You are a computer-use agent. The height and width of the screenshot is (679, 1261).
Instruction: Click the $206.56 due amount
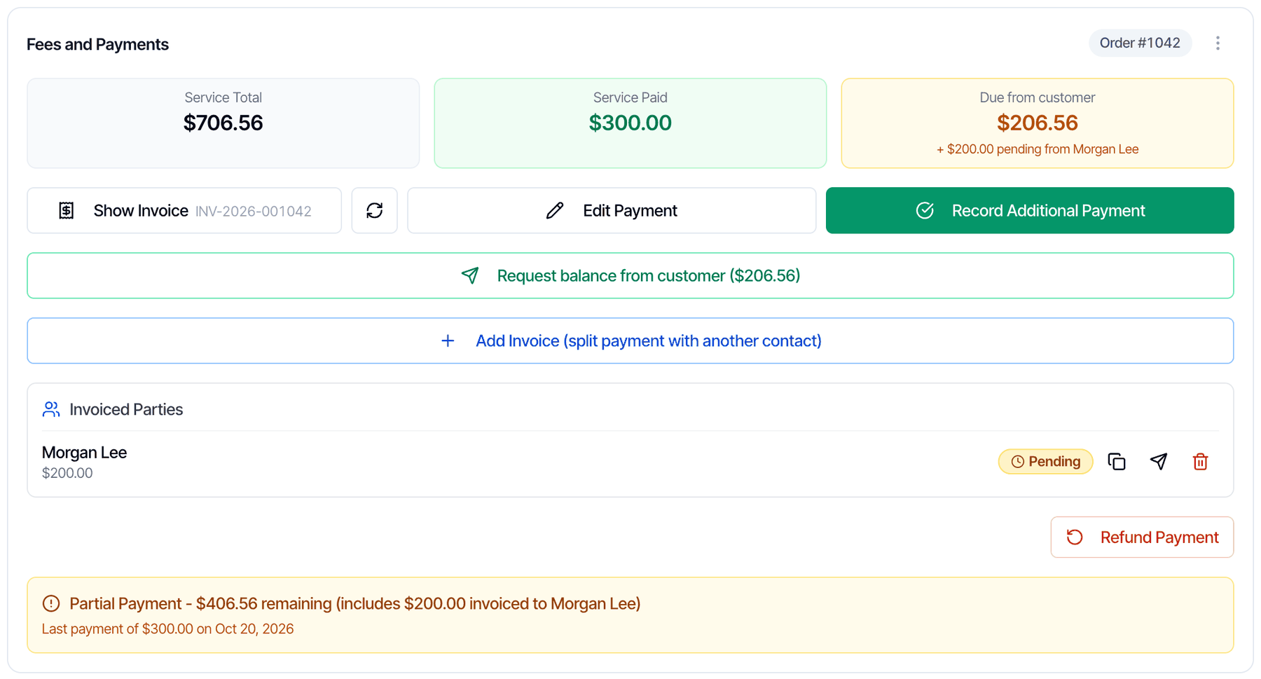1038,123
